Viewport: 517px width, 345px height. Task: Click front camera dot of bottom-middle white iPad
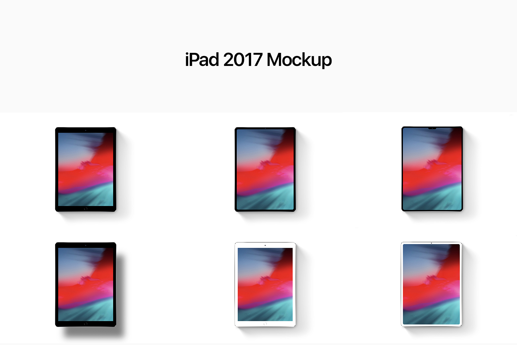click(265, 245)
